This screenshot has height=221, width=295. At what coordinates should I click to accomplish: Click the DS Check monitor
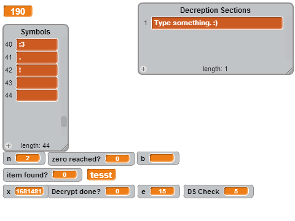point(218,192)
